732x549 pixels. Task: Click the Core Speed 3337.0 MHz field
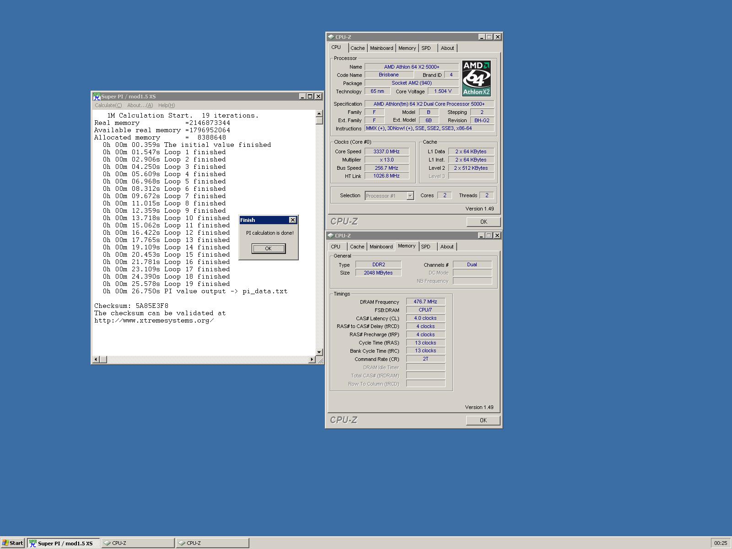[x=387, y=151]
